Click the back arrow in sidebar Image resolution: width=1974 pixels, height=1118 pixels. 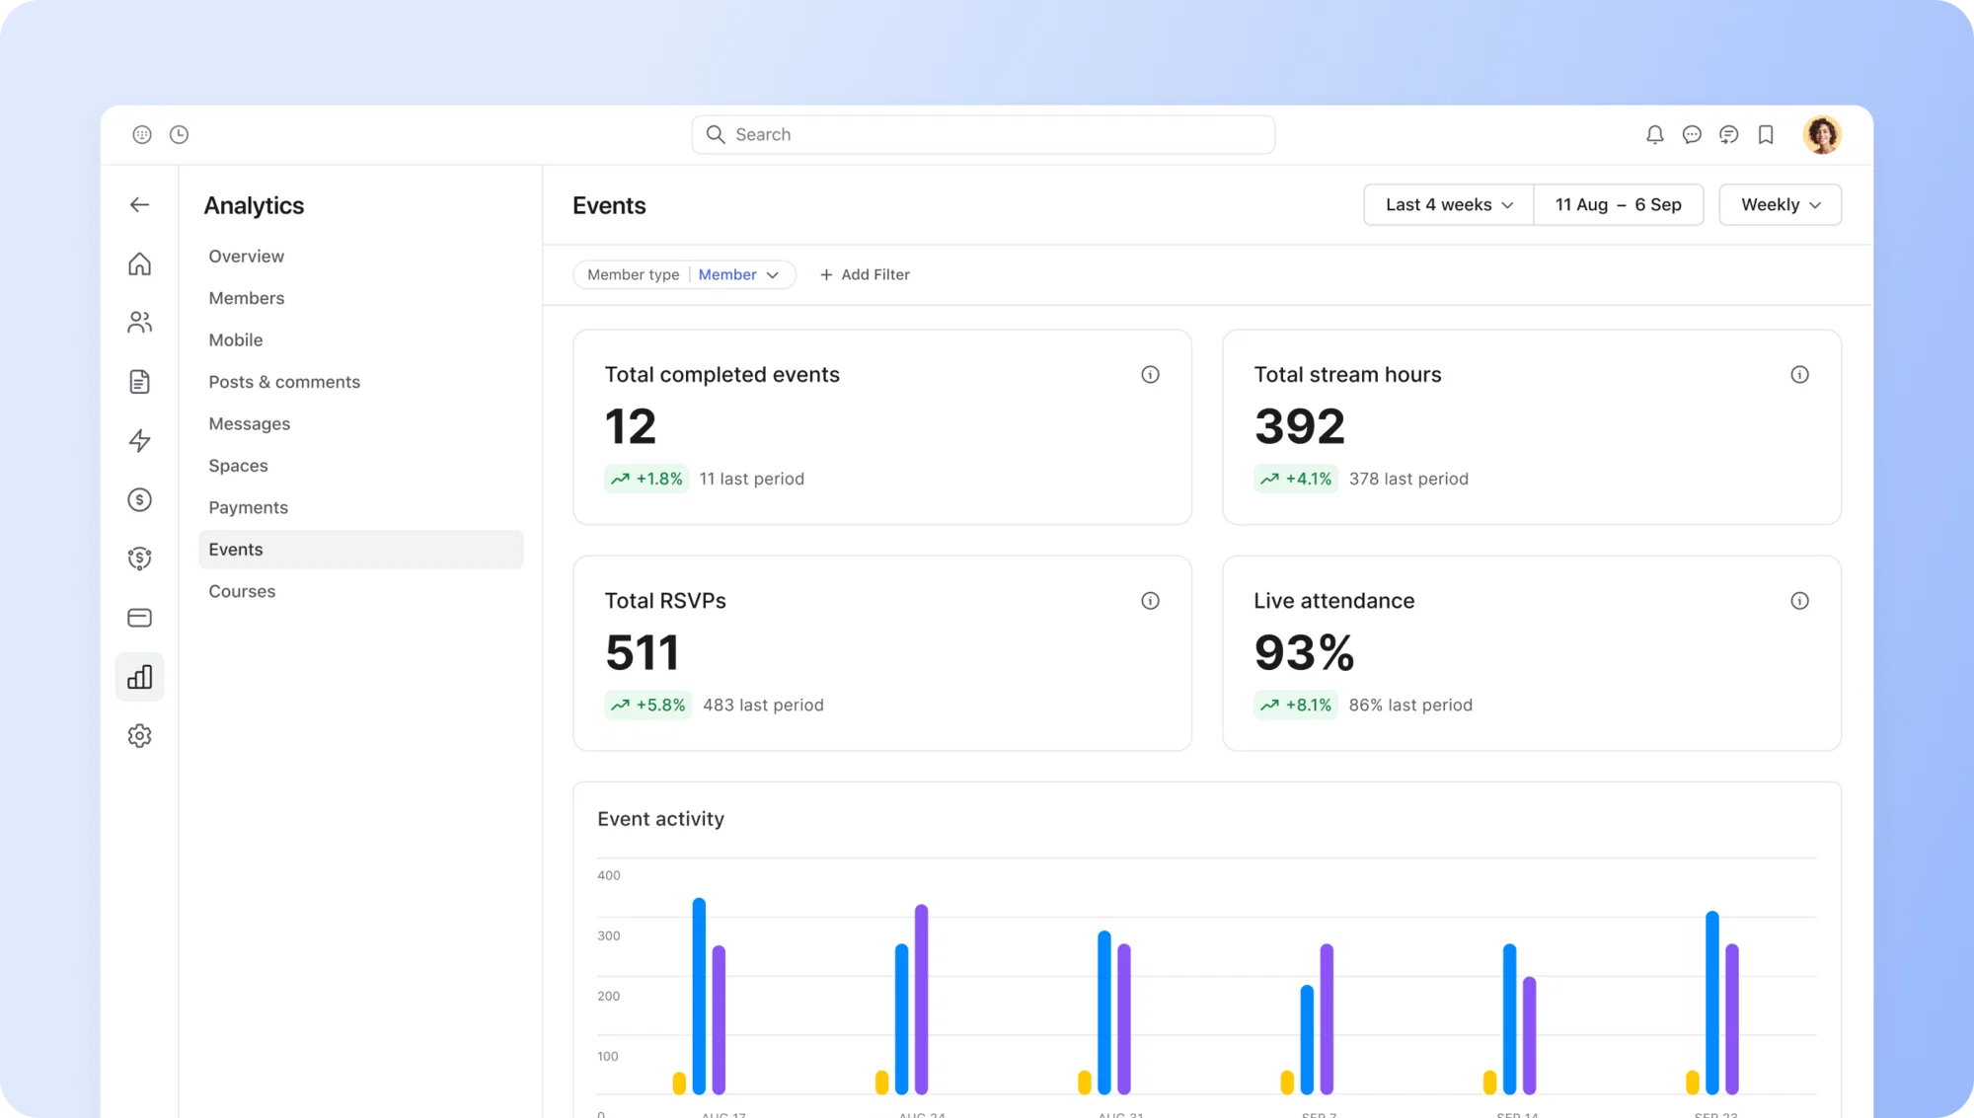click(x=140, y=205)
